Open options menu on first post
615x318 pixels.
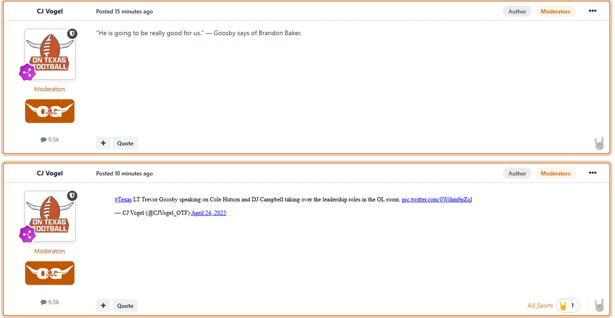592,11
